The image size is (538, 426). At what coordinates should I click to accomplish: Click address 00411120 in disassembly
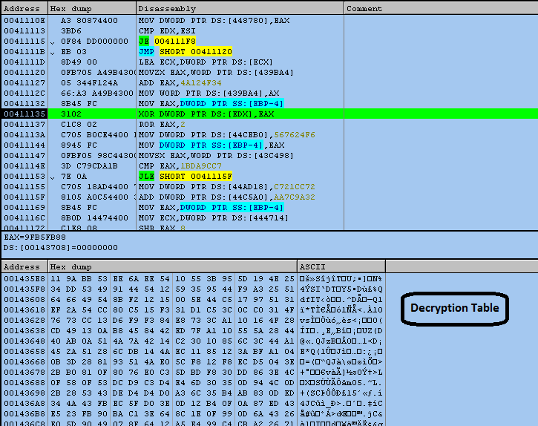pyautogui.click(x=24, y=73)
